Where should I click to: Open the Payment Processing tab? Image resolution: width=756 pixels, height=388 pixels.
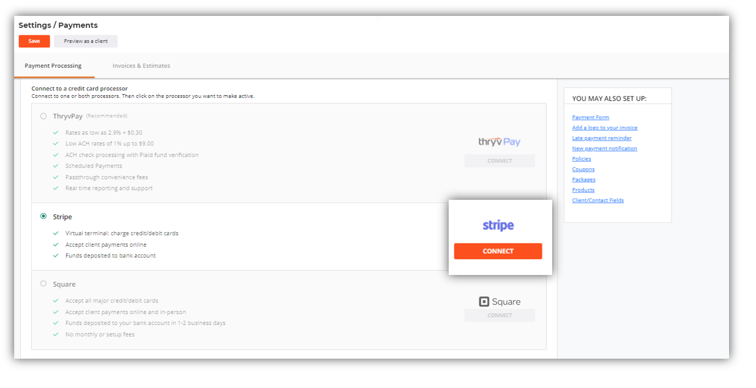[x=53, y=66]
